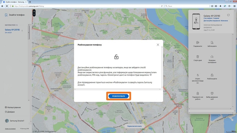Open more options for Galaxy A9 (2018)
Viewport: 237px width, 133px height.
tap(22, 31)
